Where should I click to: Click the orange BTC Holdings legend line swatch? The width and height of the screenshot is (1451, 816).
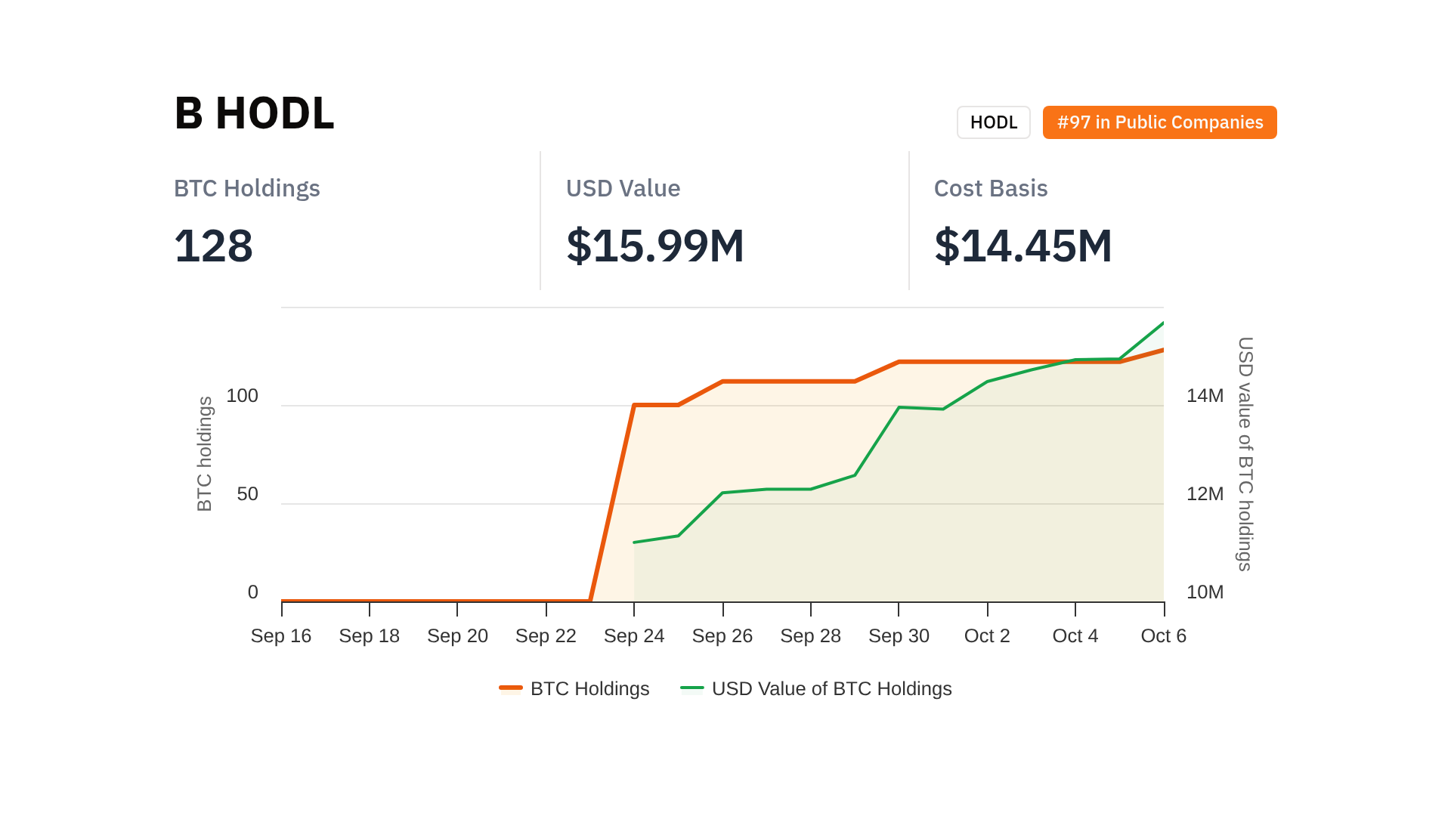(511, 688)
